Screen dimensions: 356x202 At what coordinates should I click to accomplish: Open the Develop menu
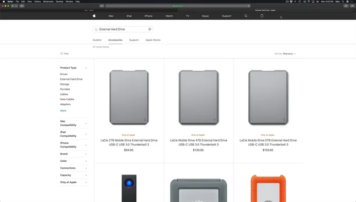pos(60,2)
